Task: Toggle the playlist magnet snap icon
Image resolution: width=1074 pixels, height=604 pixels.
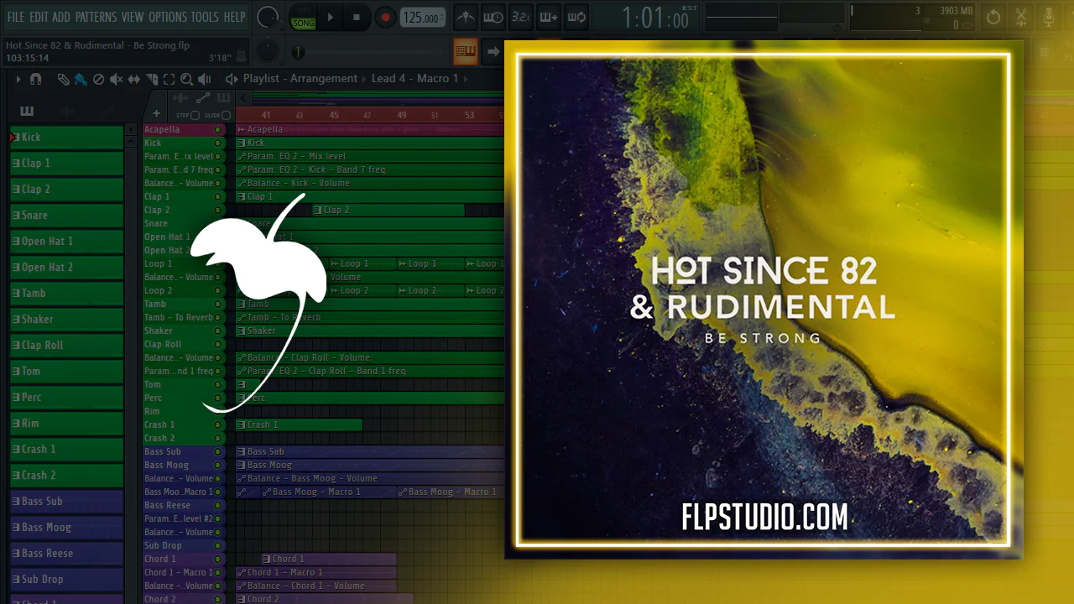Action: click(x=35, y=79)
